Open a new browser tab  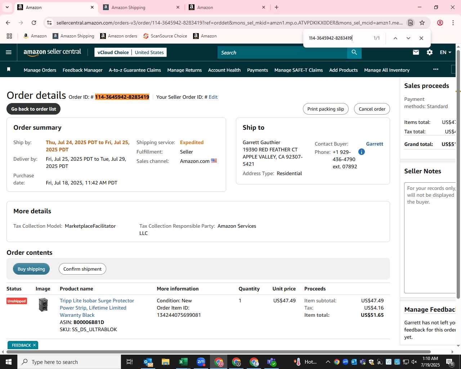[x=277, y=7]
